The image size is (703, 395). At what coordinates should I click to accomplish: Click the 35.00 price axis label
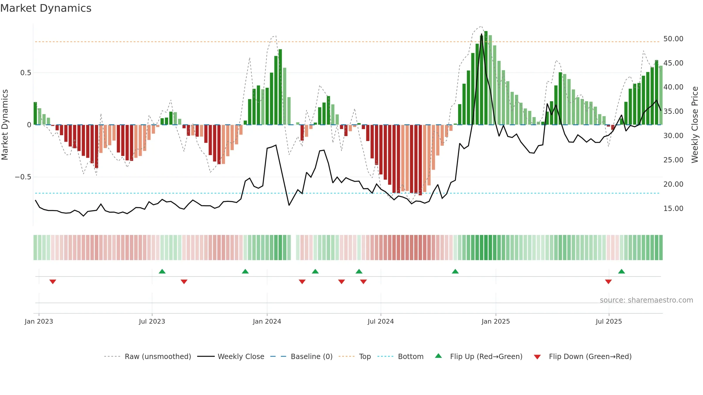(673, 111)
